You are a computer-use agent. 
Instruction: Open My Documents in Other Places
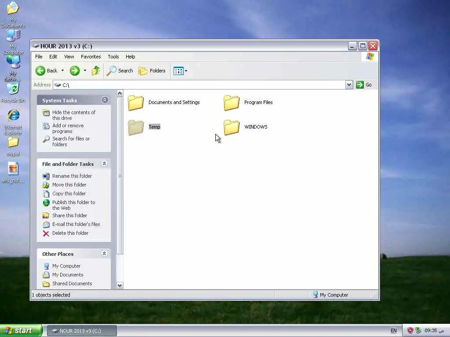68,275
